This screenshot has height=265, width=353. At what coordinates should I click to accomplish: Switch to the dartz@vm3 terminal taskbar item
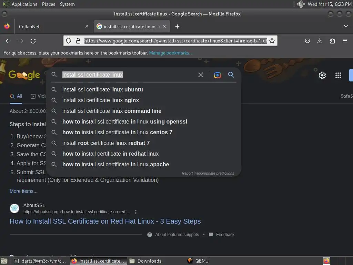click(40, 261)
